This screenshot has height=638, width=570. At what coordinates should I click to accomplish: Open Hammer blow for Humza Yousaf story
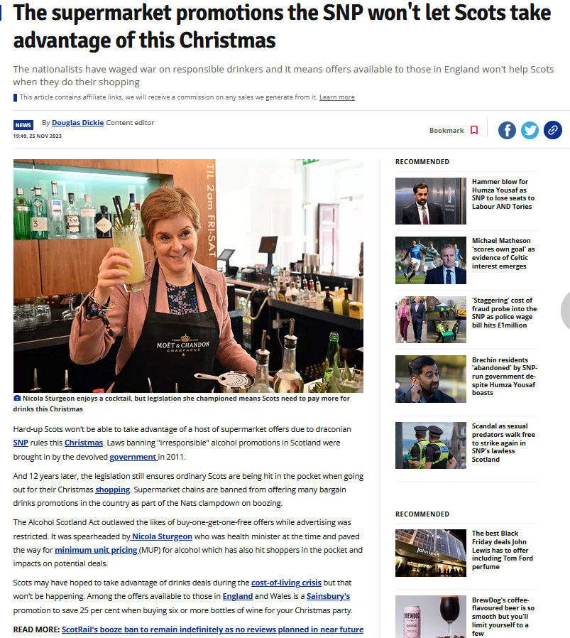pos(503,194)
